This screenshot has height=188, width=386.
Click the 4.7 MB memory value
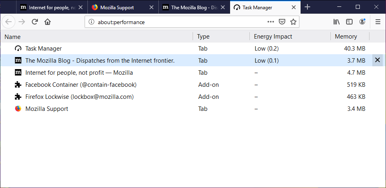coord(356,73)
